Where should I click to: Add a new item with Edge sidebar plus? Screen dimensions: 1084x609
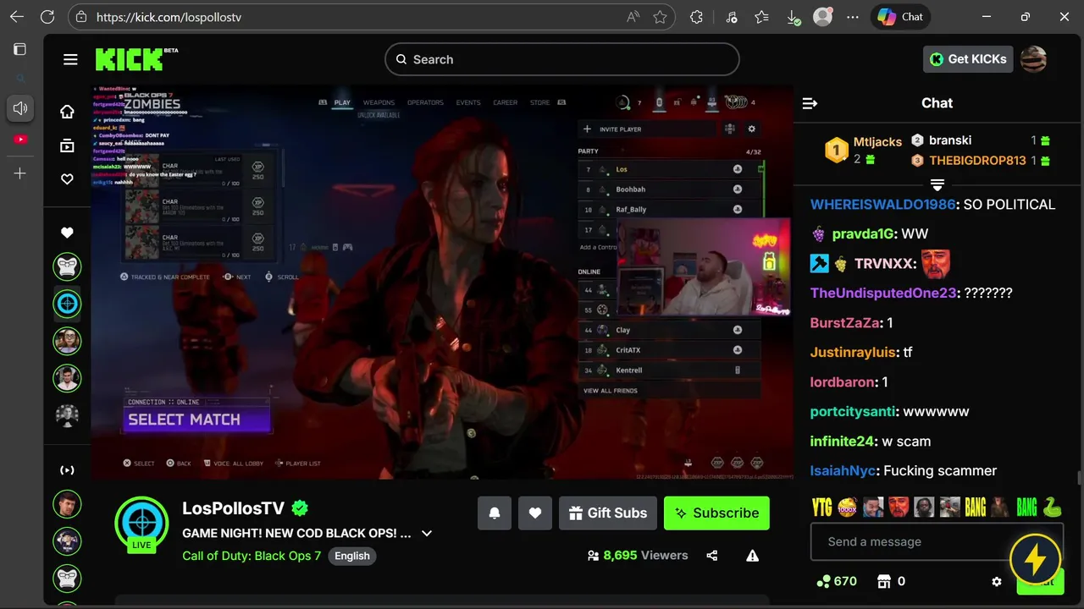tap(20, 173)
